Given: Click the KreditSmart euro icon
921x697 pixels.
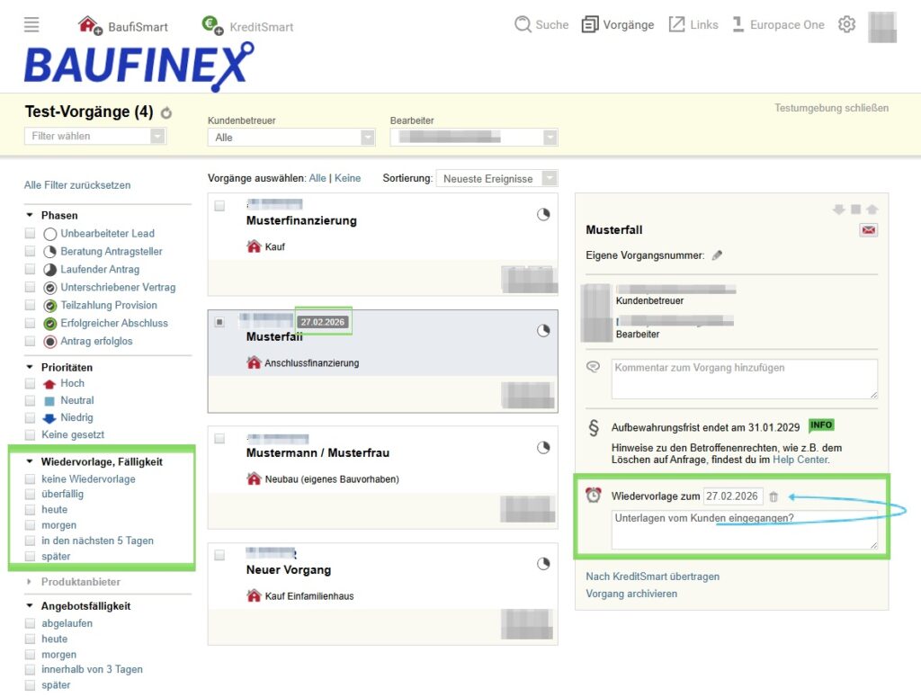Looking at the screenshot, I should tap(212, 25).
